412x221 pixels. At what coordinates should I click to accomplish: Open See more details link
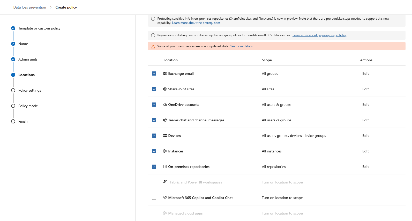click(x=241, y=46)
